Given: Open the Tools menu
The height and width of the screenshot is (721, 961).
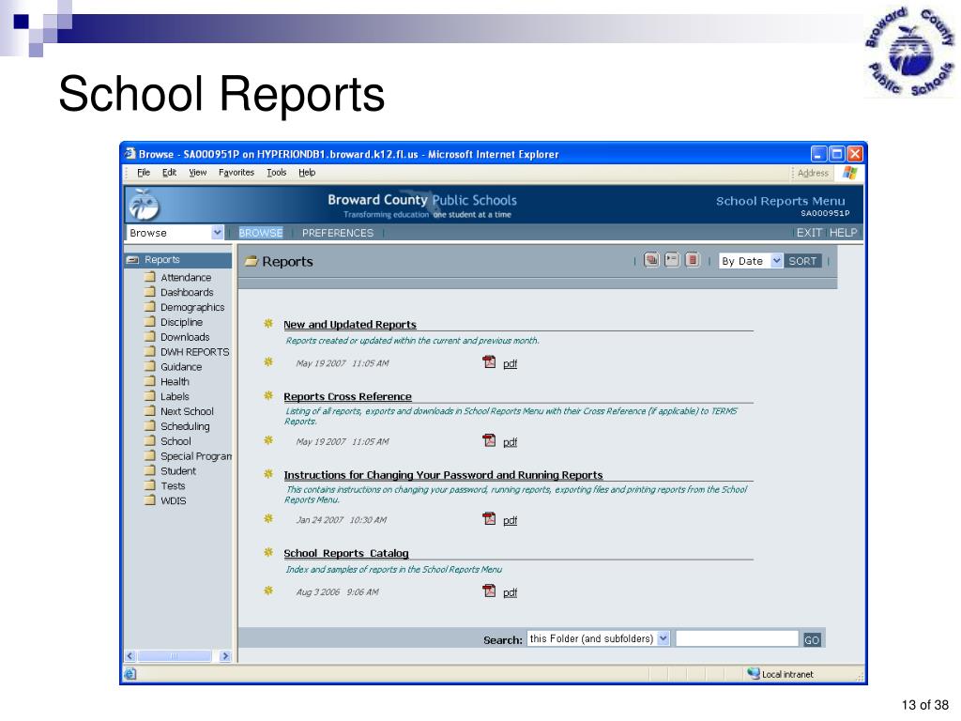Looking at the screenshot, I should (277, 173).
